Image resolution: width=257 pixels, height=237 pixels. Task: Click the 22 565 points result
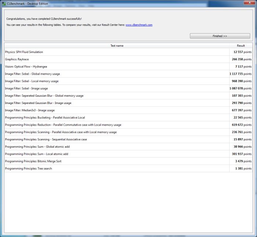pos(243,118)
